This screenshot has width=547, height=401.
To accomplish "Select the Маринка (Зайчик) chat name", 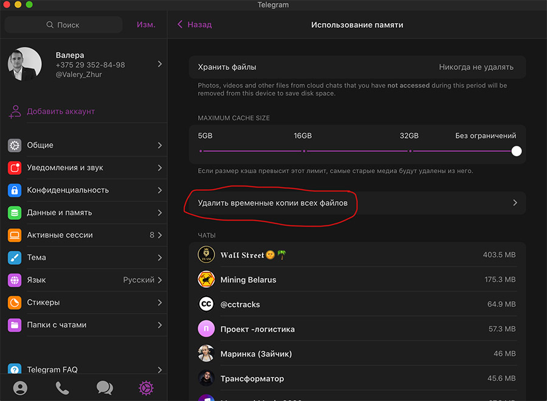I will pyautogui.click(x=256, y=354).
